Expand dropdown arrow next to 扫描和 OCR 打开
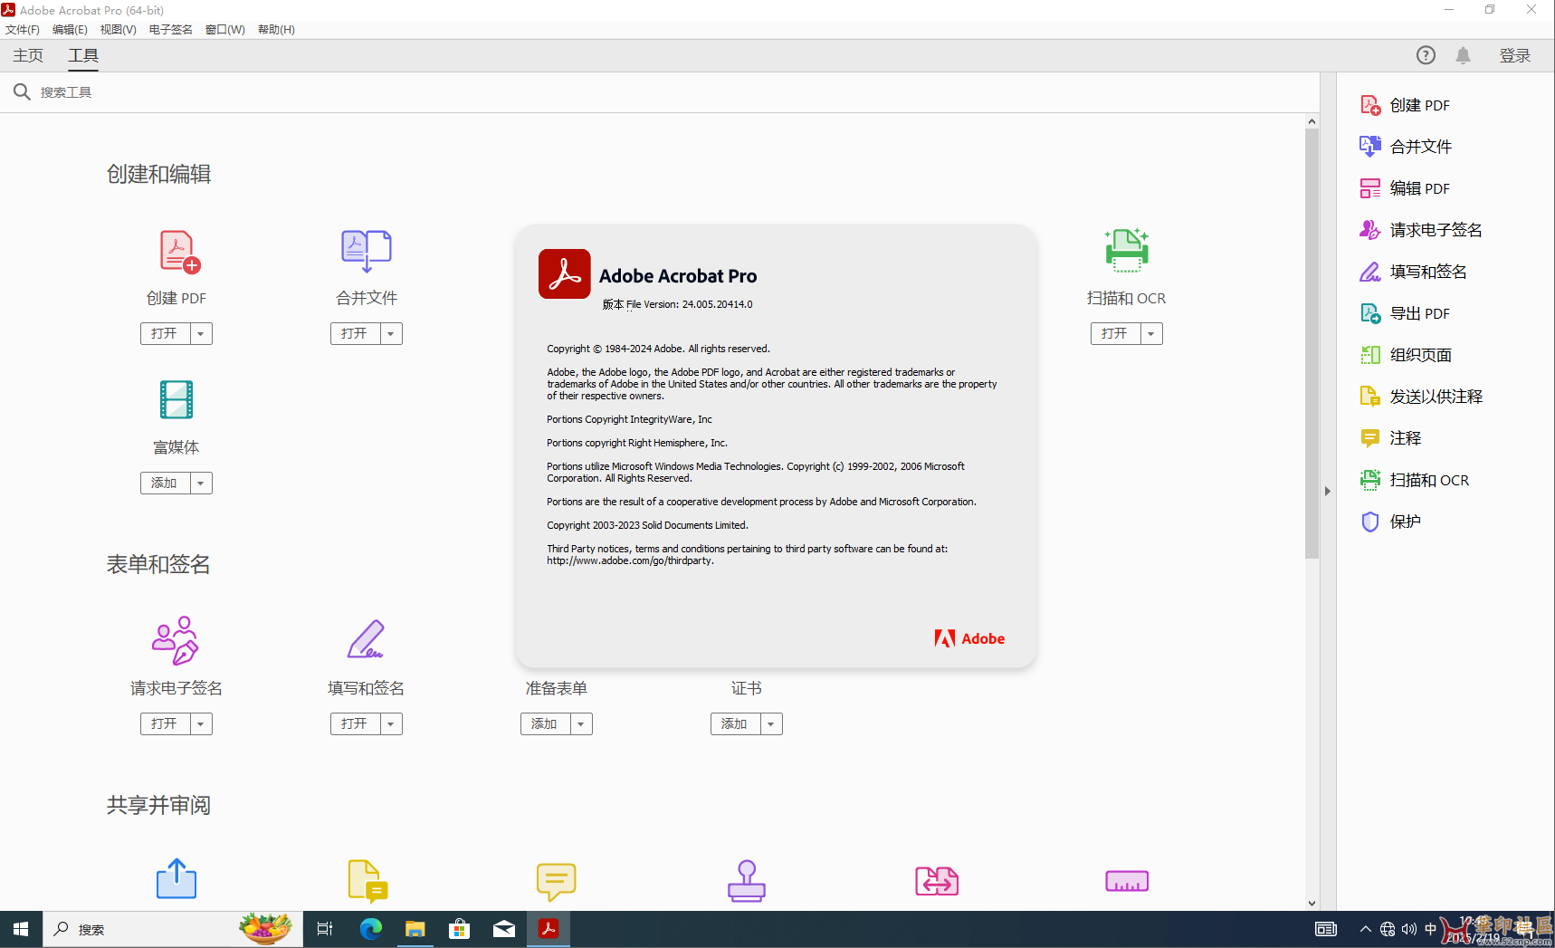 pyautogui.click(x=1151, y=334)
